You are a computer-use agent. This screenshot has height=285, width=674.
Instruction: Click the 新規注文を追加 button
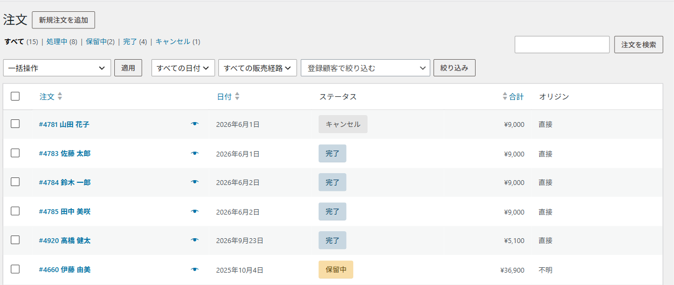64,20
